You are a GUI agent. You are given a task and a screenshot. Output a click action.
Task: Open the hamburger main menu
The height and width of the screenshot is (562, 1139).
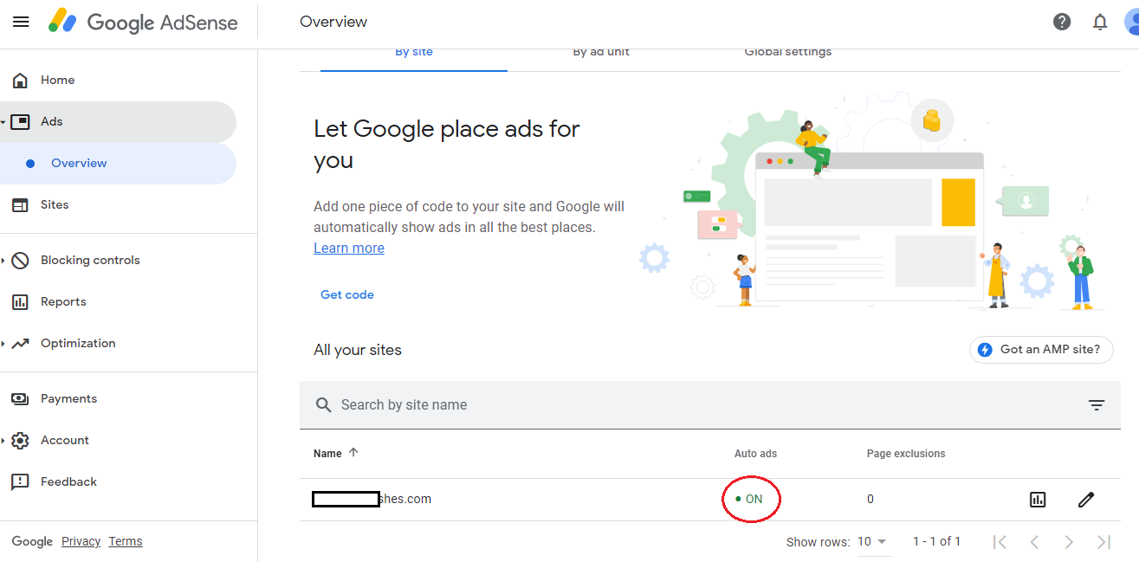pos(21,22)
